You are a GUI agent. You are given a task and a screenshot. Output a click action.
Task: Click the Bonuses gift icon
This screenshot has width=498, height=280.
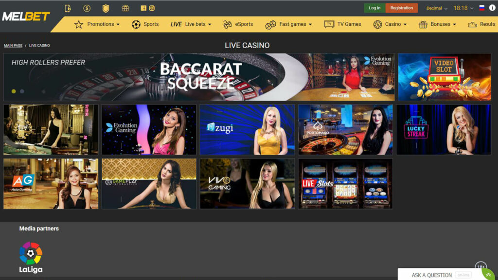(x=423, y=24)
